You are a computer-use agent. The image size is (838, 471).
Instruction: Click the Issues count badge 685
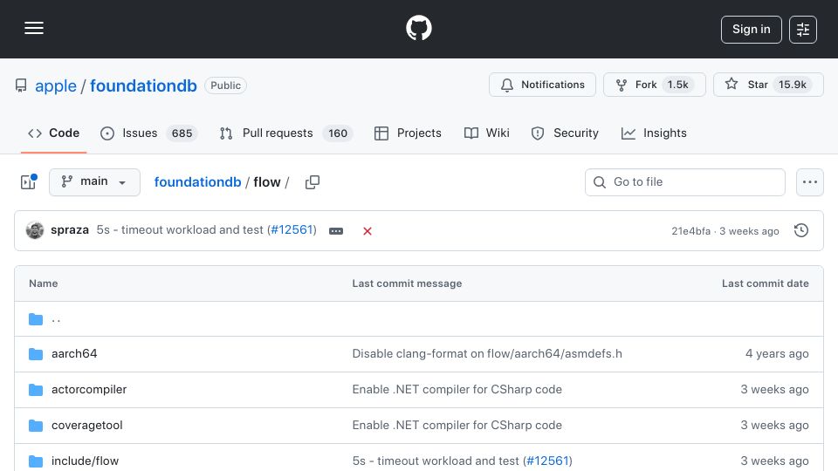pyautogui.click(x=182, y=133)
